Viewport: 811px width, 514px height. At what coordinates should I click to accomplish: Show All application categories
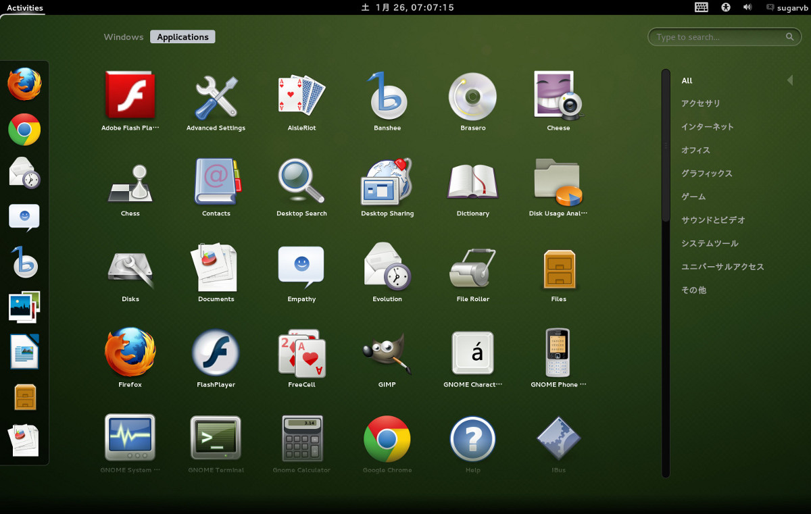point(687,80)
